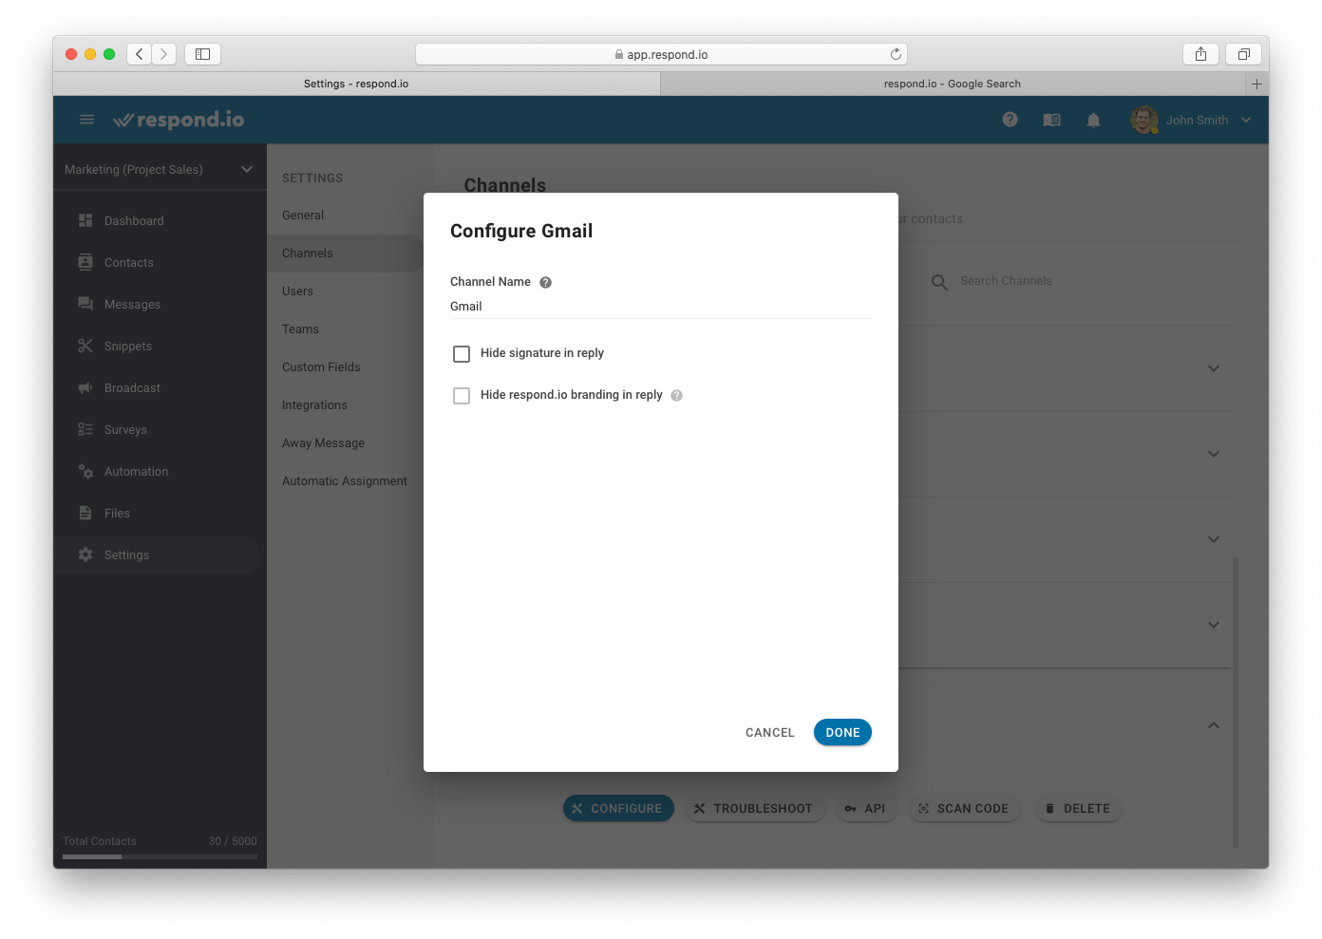Expand the fourth channel row chevron
Image resolution: width=1322 pixels, height=939 pixels.
click(1213, 625)
